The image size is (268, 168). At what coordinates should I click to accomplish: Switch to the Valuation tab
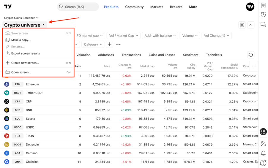[x=83, y=55]
